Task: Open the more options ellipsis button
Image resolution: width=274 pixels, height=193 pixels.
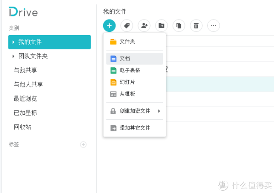Action: click(213, 25)
